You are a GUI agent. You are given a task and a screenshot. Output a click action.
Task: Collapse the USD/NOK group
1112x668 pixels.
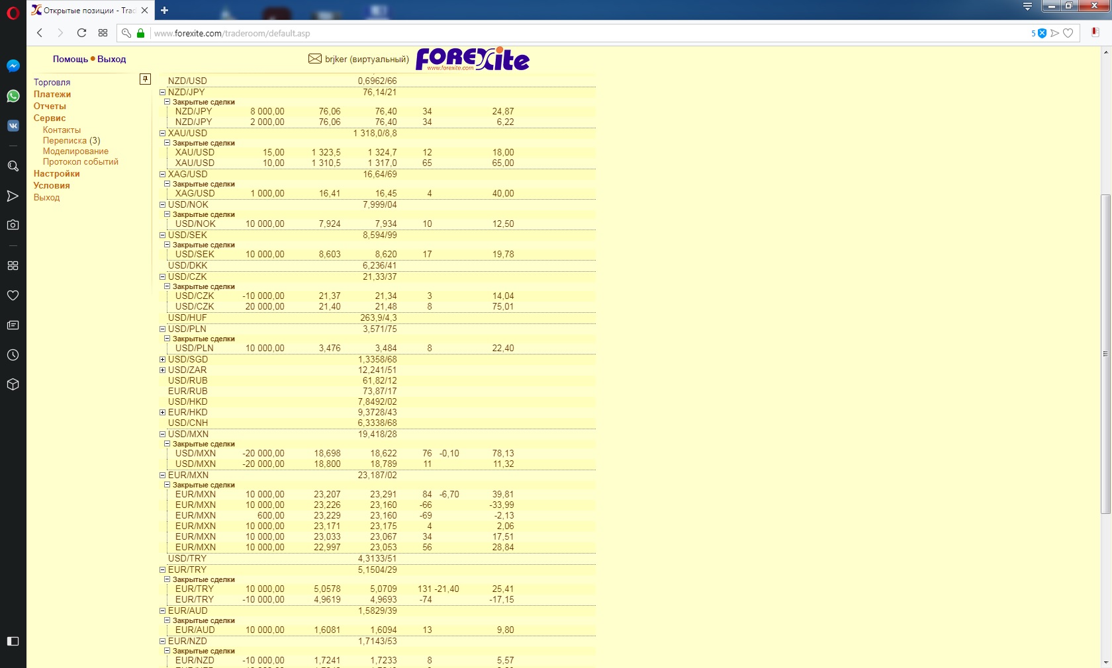pyautogui.click(x=162, y=205)
